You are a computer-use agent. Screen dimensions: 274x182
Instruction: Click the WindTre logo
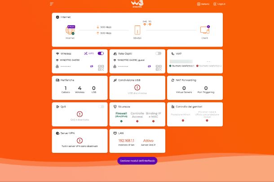coord(137,4)
